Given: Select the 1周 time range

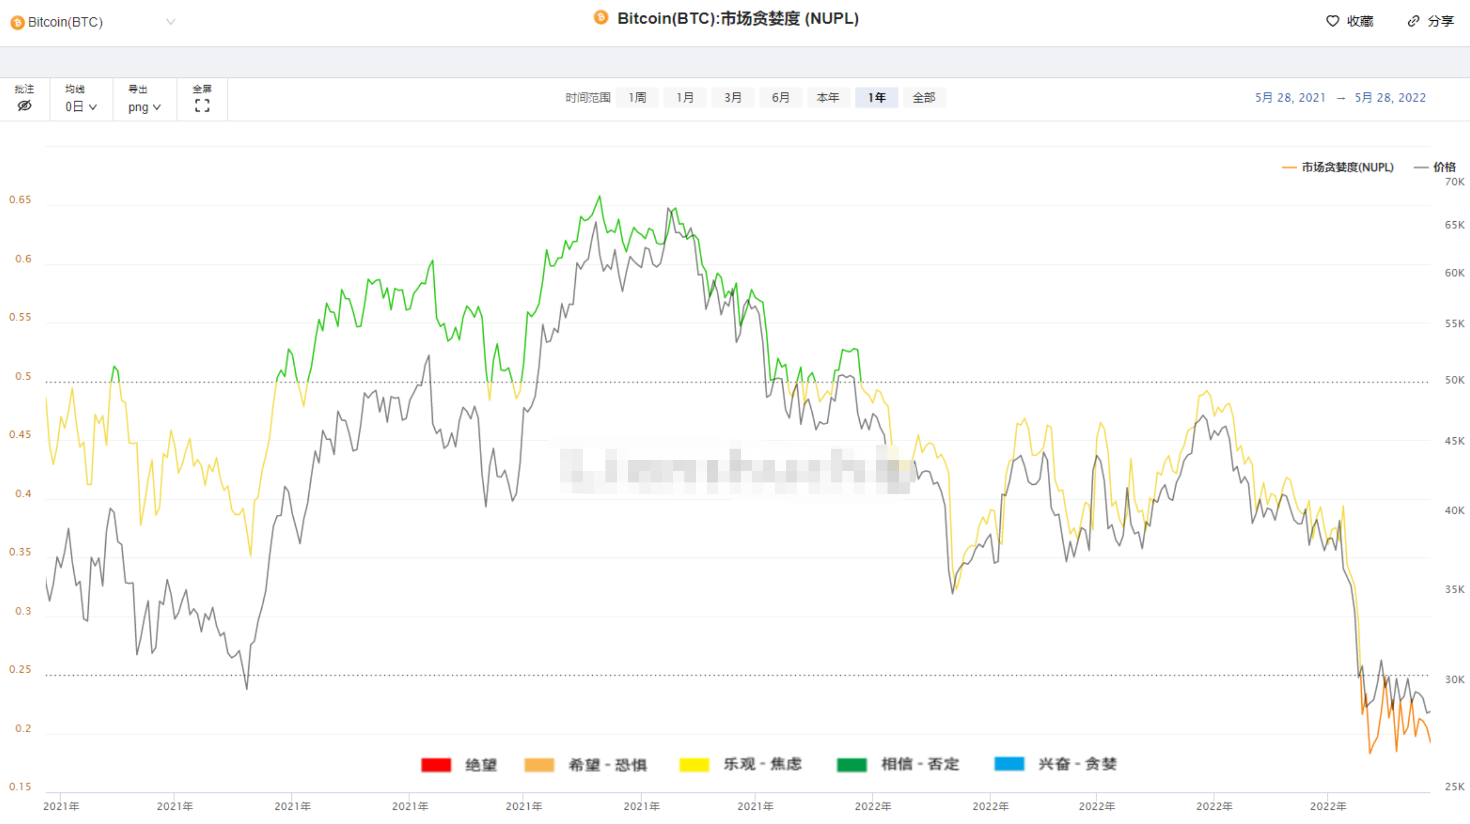Looking at the screenshot, I should pos(637,98).
